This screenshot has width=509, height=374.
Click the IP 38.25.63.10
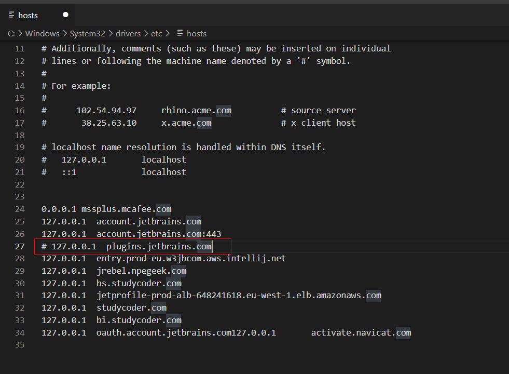pyautogui.click(x=109, y=123)
